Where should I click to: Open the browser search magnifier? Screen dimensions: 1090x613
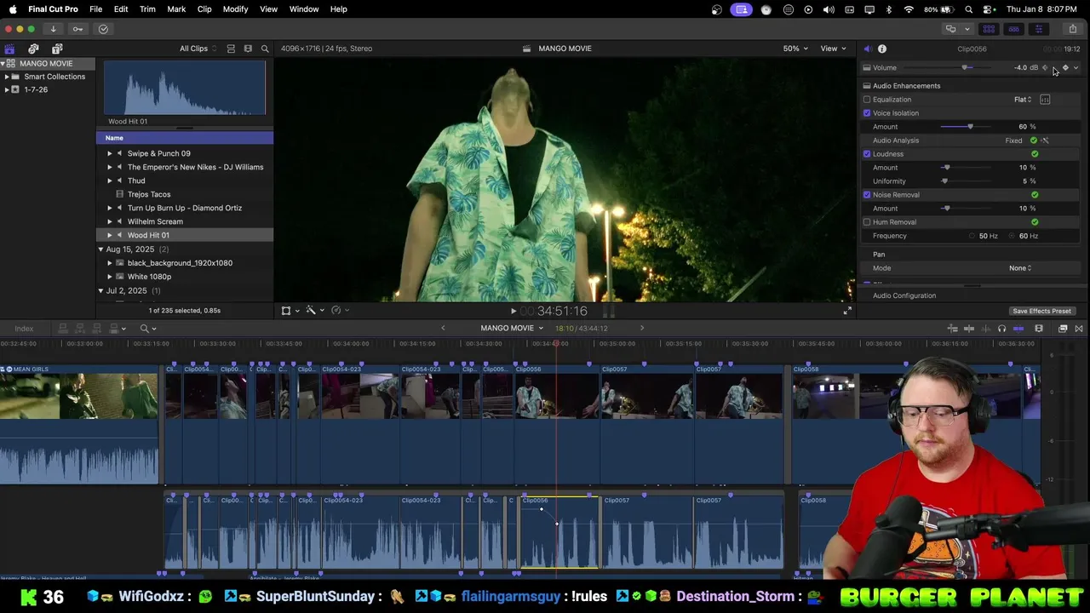pyautogui.click(x=265, y=49)
